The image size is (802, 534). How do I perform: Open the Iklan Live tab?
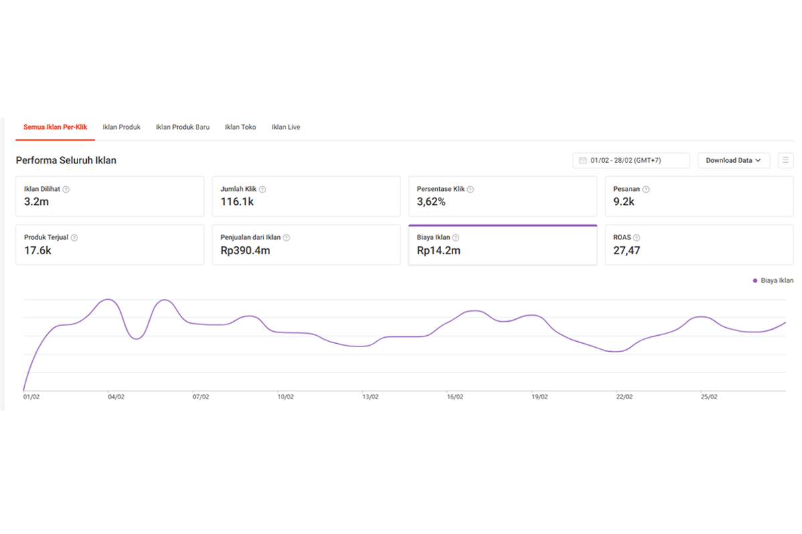pyautogui.click(x=286, y=127)
